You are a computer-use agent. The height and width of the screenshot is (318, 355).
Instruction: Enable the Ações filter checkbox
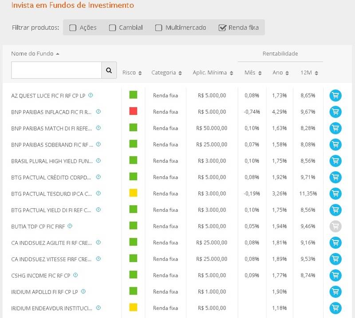tap(73, 28)
